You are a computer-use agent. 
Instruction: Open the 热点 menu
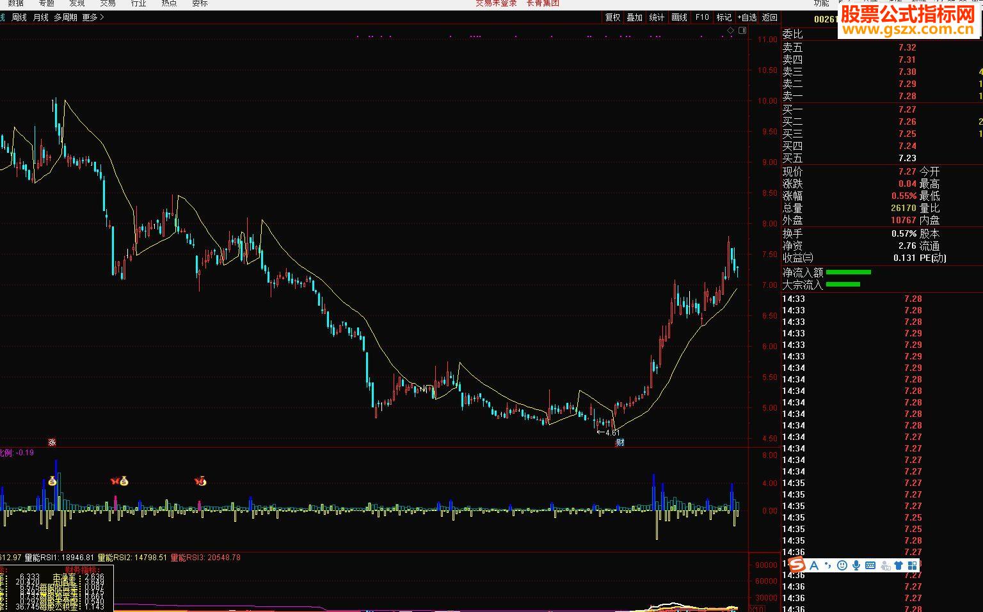click(169, 3)
